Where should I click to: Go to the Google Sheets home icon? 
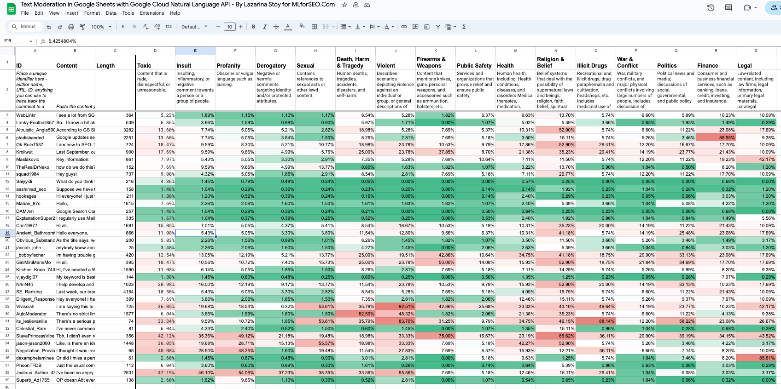click(11, 9)
